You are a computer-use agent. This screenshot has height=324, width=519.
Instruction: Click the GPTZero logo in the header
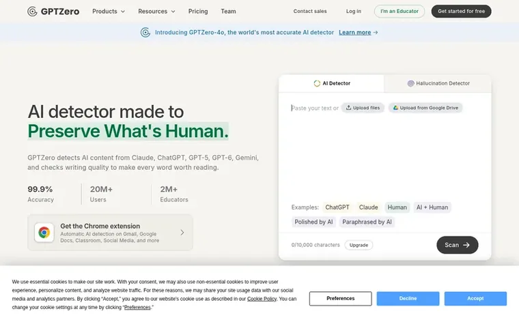53,11
